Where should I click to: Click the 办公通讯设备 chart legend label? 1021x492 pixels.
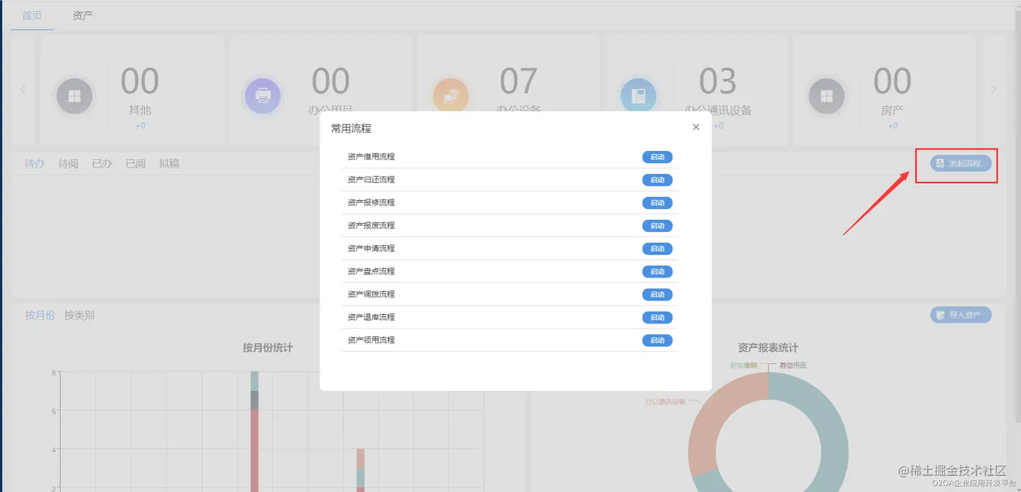665,402
